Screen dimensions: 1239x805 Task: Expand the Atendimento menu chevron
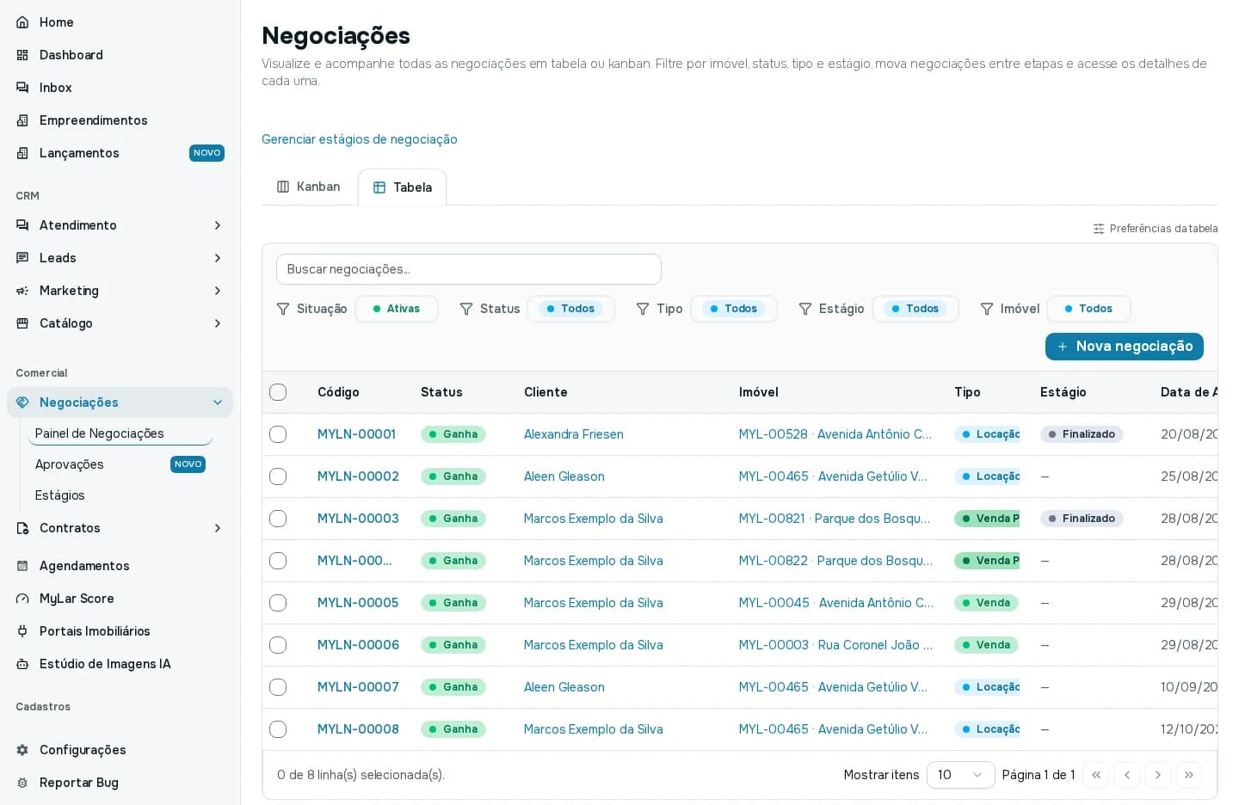click(218, 225)
